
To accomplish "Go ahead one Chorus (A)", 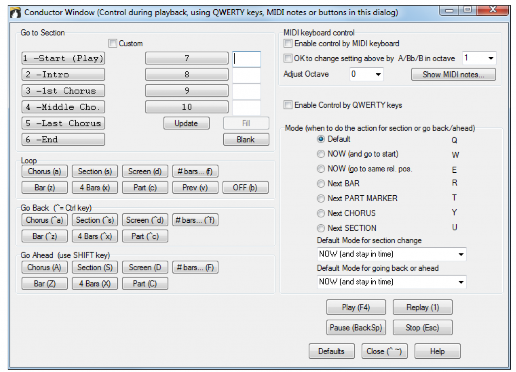I will pyautogui.click(x=44, y=267).
